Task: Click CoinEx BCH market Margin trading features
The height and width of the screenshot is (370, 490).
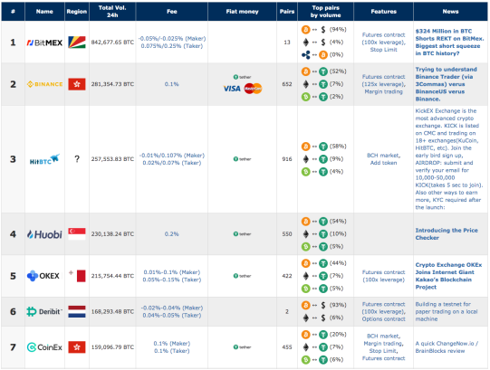Action: pos(384,347)
